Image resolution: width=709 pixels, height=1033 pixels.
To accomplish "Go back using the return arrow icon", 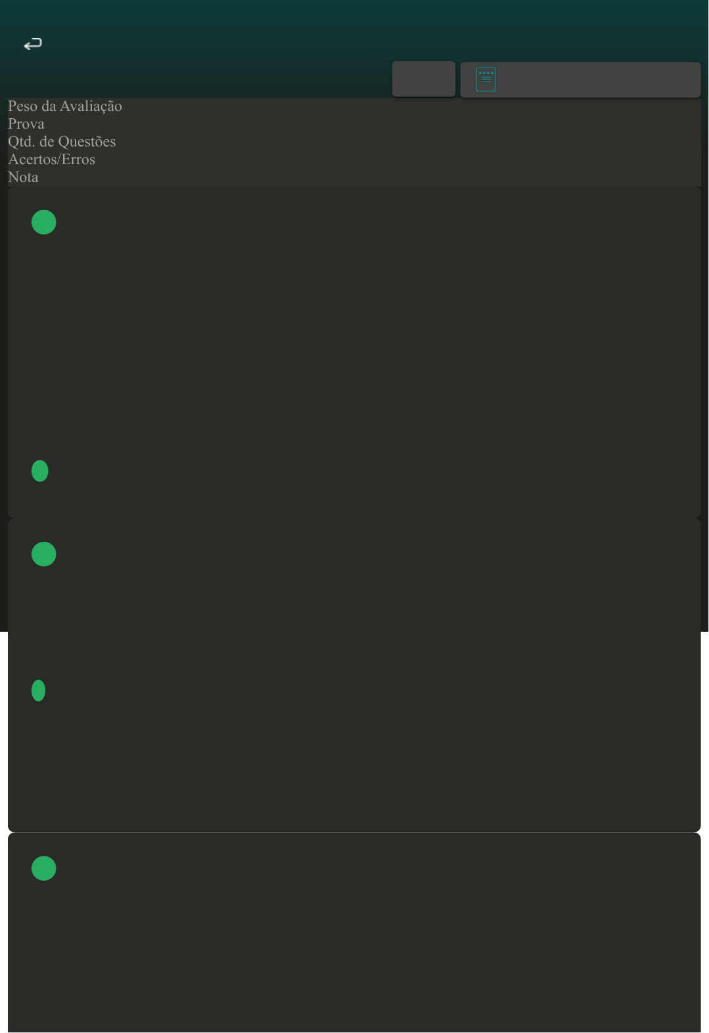I will 33,44.
